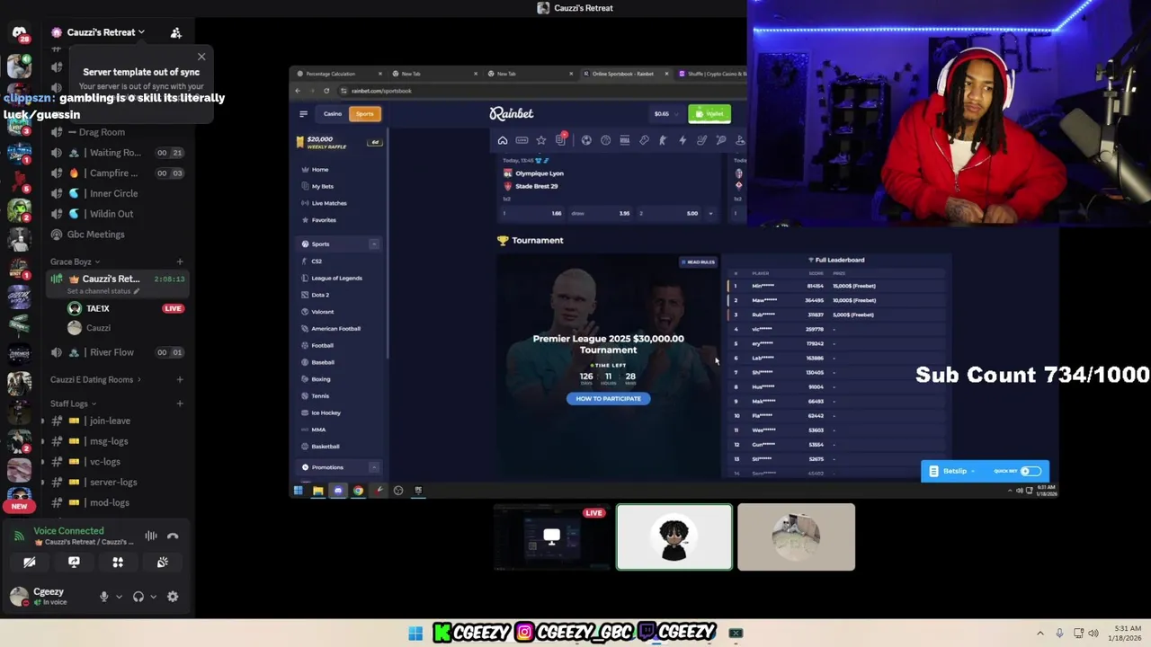The height and width of the screenshot is (647, 1151).
Task: Select the orange Sports section button
Action: 364,114
